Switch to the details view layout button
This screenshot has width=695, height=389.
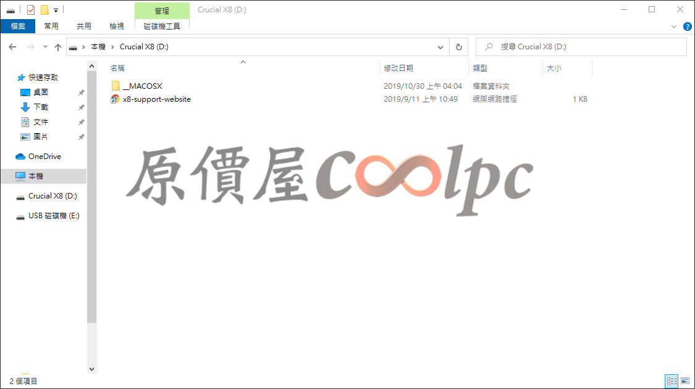pyautogui.click(x=672, y=381)
